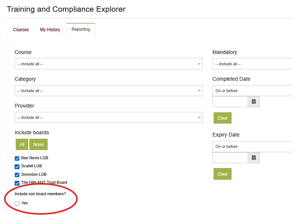Switch to the Courses tab
Viewport: 292px width, 215px height.
point(21,30)
